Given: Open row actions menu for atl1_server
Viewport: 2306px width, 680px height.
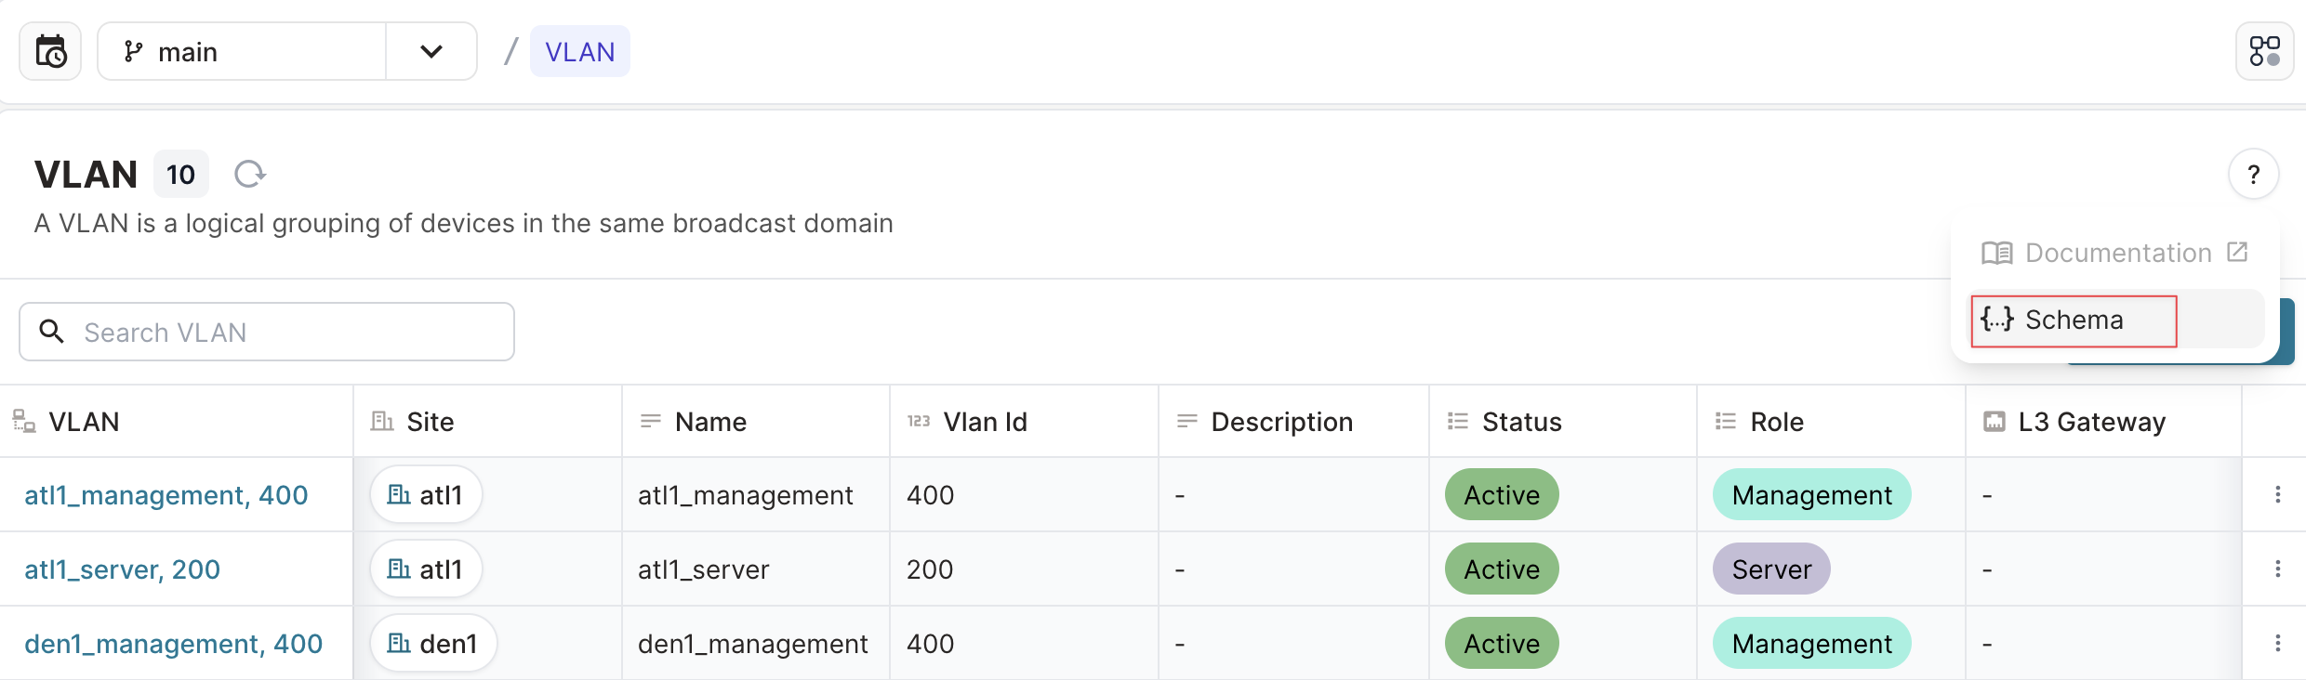Looking at the screenshot, I should (2278, 569).
